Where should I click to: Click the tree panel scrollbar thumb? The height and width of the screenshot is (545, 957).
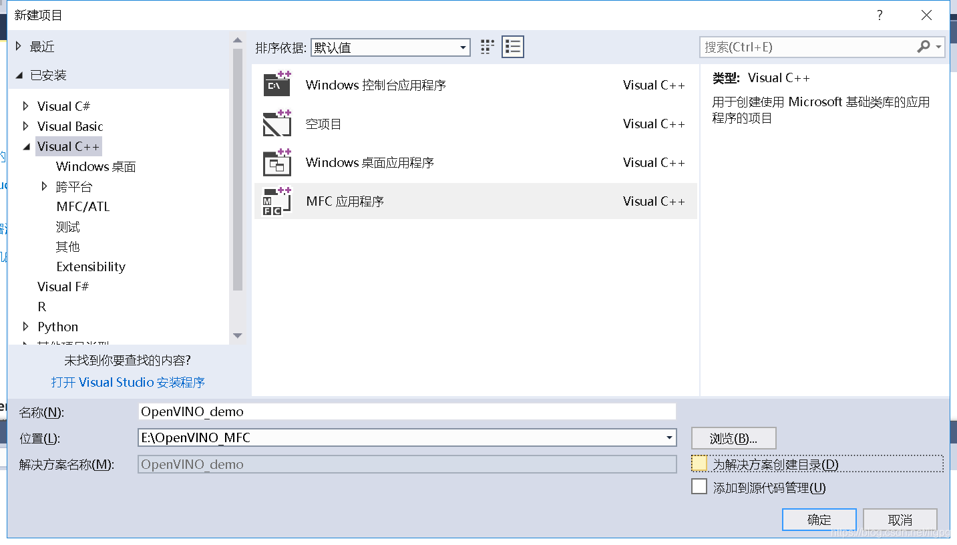pyautogui.click(x=238, y=170)
